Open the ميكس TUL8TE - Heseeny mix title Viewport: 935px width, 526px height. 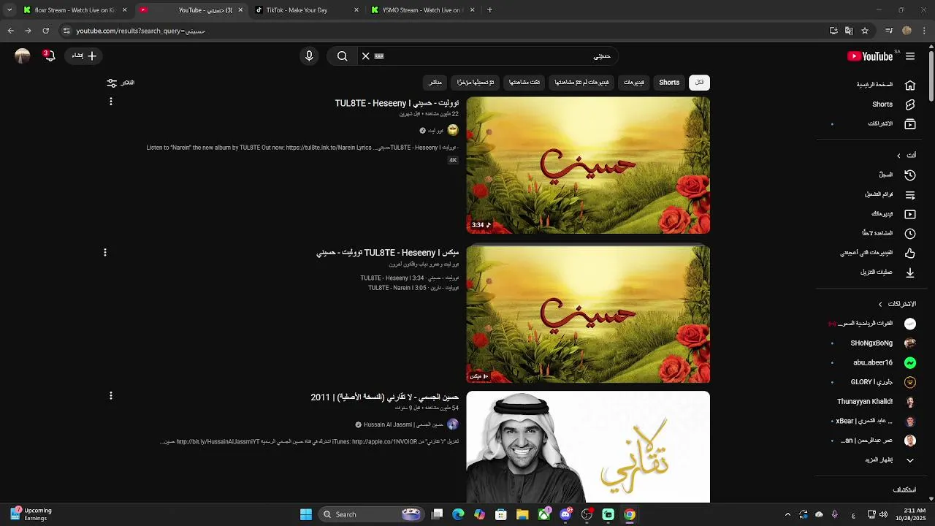(387, 252)
